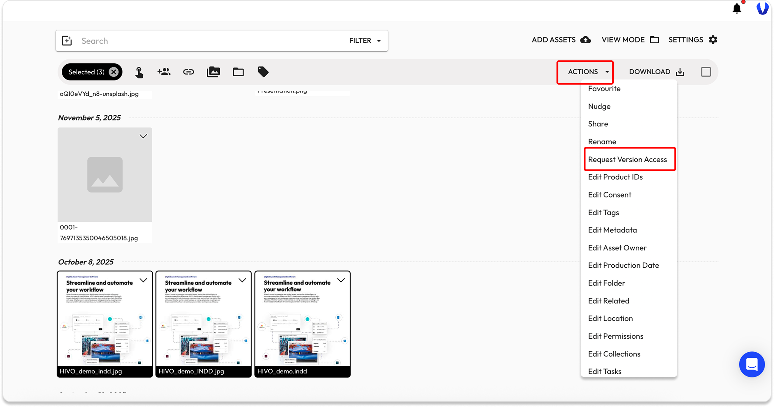
Task: Click the ADD ASSETS button
Action: click(561, 40)
